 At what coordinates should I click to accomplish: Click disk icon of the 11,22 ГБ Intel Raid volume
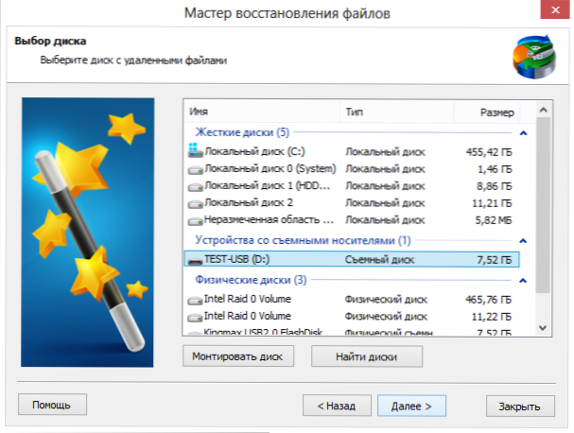tap(195, 318)
